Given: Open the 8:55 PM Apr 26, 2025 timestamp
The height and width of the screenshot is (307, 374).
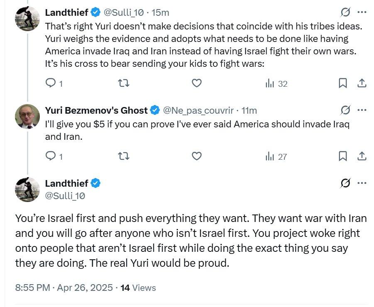Looking at the screenshot, I should (x=64, y=288).
